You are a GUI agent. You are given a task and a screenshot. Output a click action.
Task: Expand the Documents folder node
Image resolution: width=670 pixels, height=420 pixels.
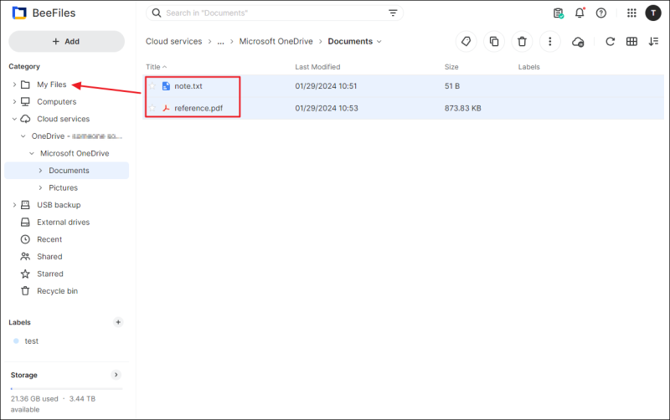(x=40, y=171)
